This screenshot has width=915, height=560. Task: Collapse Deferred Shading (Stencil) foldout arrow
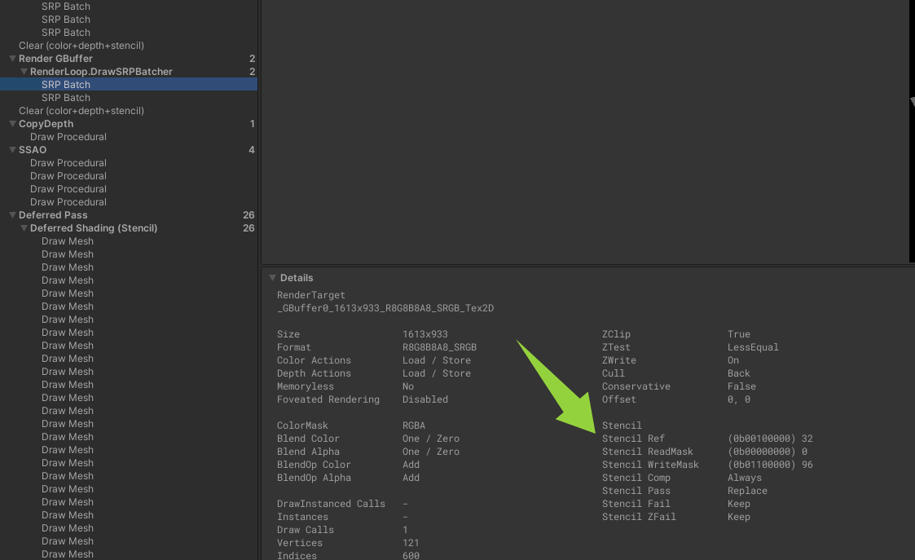[x=24, y=228]
